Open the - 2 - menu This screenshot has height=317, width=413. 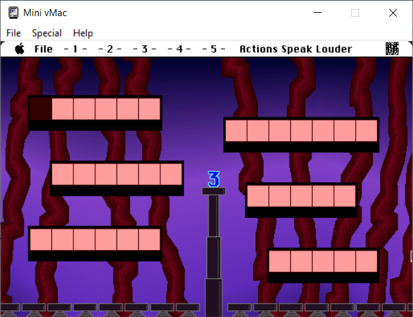pos(110,49)
